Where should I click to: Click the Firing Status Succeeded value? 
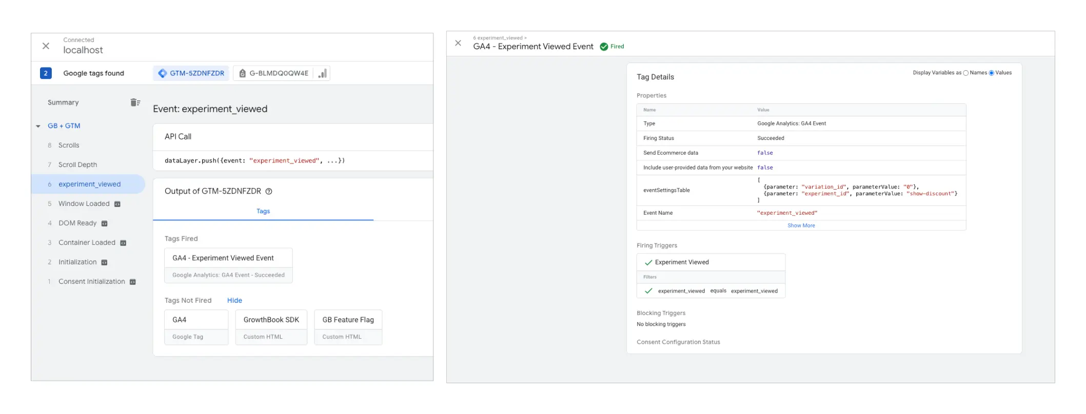pyautogui.click(x=771, y=138)
